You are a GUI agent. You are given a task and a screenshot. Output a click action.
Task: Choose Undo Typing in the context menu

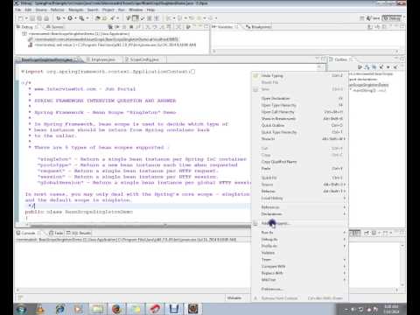click(300, 75)
